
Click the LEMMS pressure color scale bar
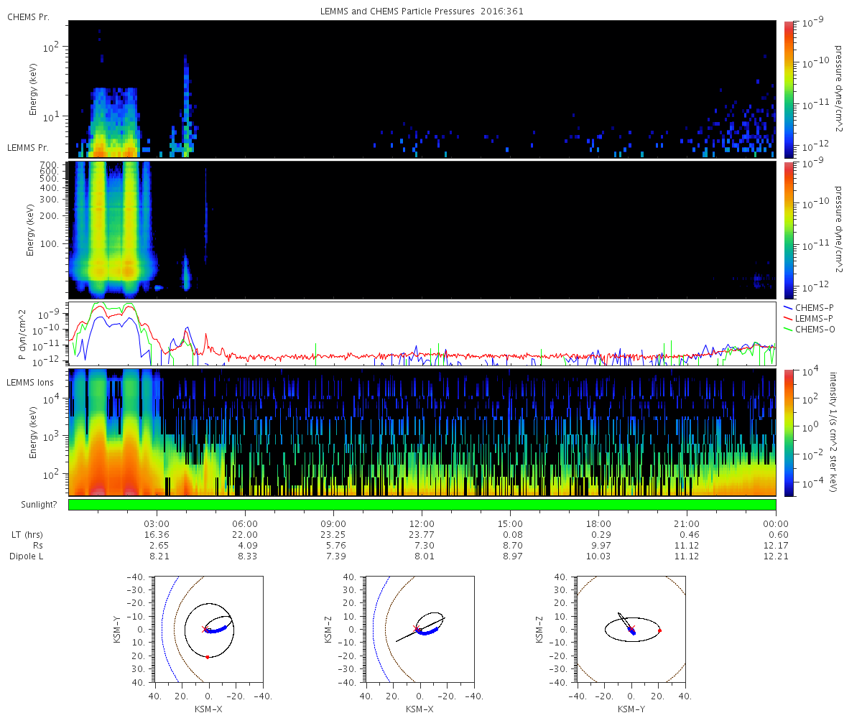788,230
